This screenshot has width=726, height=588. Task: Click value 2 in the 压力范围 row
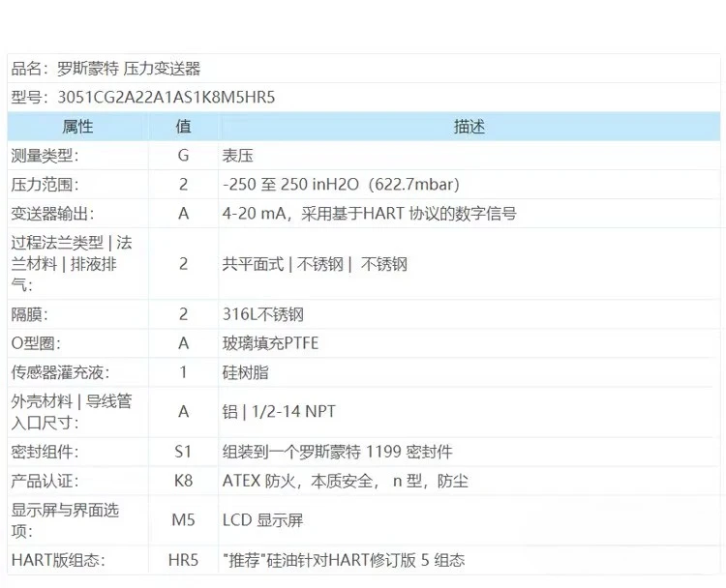(183, 184)
